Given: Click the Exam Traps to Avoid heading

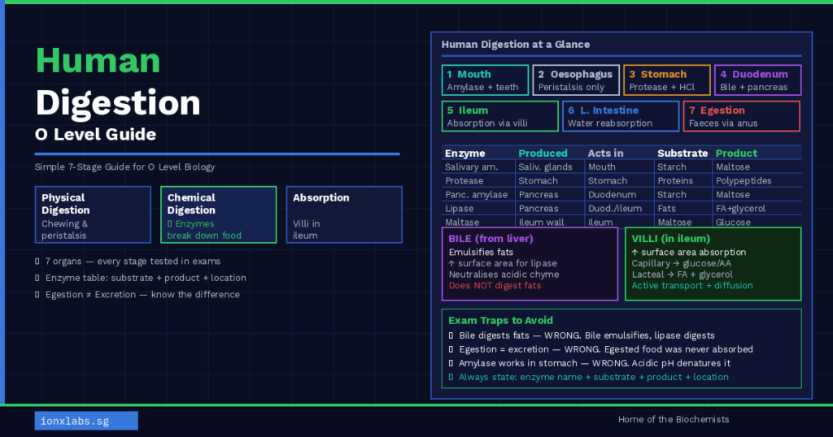Looking at the screenshot, I should click(x=500, y=321).
